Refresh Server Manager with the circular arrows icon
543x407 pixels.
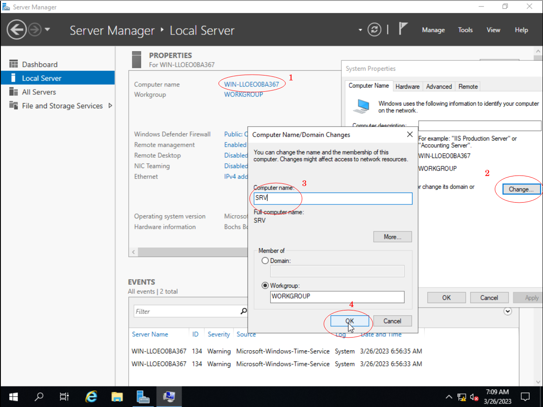click(374, 30)
